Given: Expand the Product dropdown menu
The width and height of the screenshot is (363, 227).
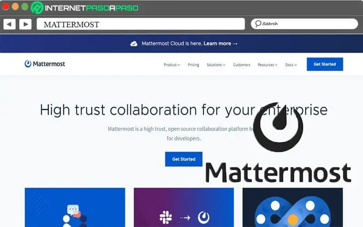Looking at the screenshot, I should [172, 65].
